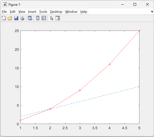154x137 pixels.
Task: Open a file with folder icon
Action: pos(10,18)
